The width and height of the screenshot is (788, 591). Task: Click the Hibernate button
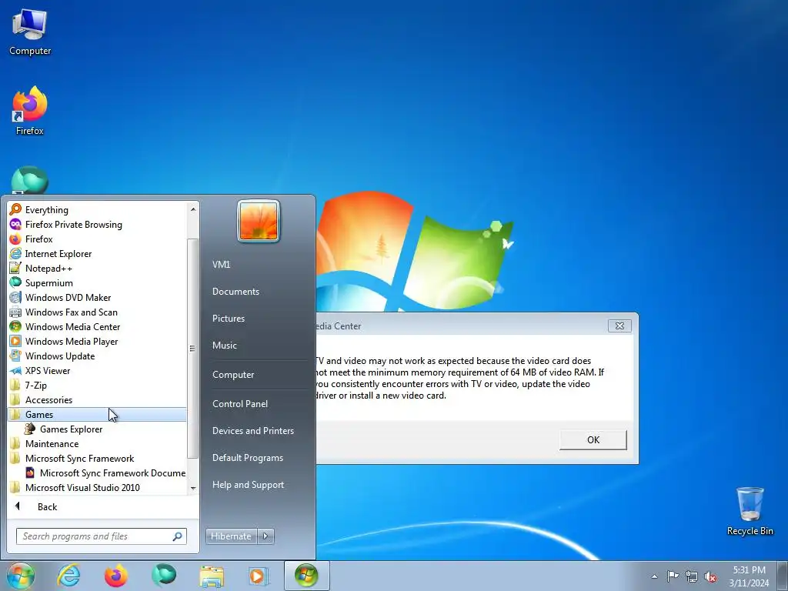point(231,536)
